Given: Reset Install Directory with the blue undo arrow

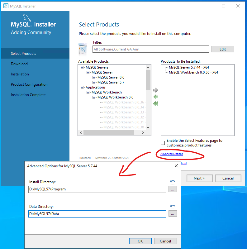Looking at the screenshot, I should pos(173,181).
